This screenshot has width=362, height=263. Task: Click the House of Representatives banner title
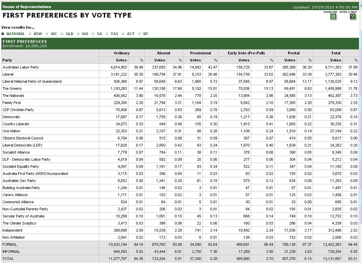pyautogui.click(x=27, y=7)
